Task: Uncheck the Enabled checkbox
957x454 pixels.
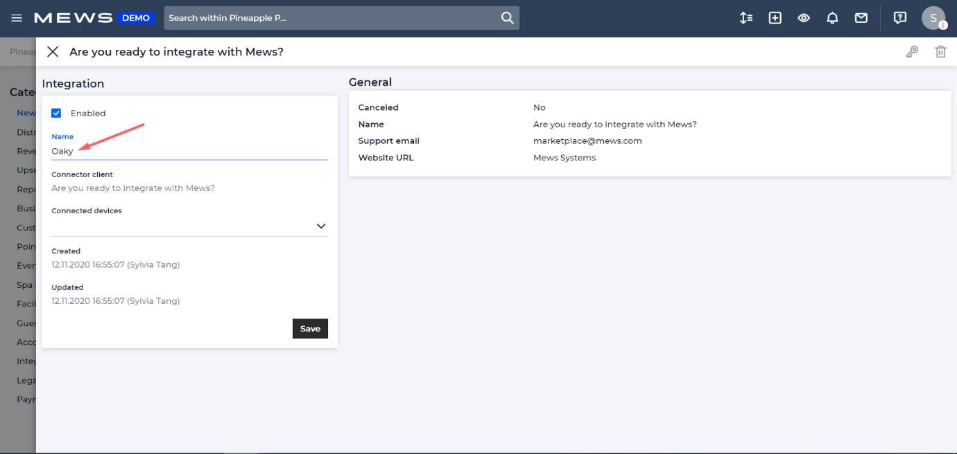Action: pyautogui.click(x=57, y=113)
